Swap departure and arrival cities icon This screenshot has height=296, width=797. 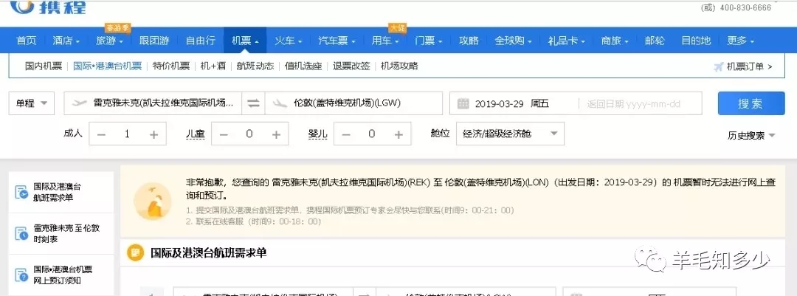(x=253, y=103)
